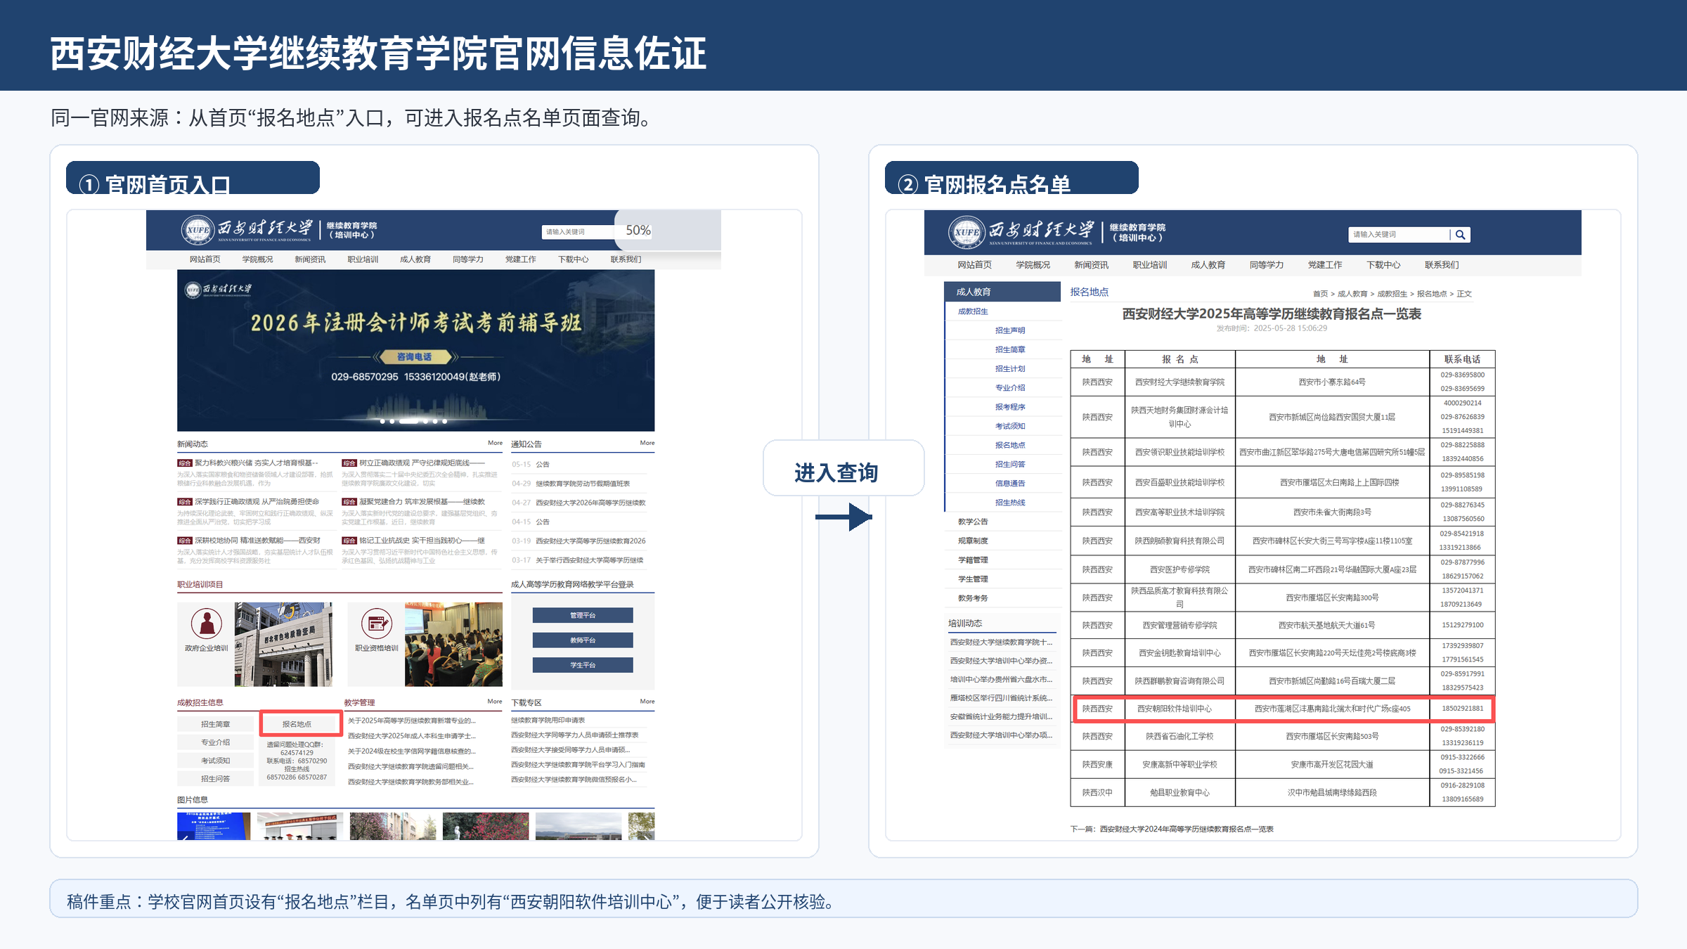Select 新闻资讯 in homepage navigation bar
This screenshot has height=949, width=1687.
pyautogui.click(x=310, y=259)
